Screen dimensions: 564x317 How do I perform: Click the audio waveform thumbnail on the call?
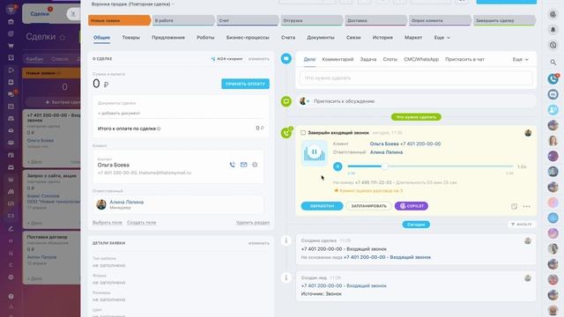pos(315,153)
